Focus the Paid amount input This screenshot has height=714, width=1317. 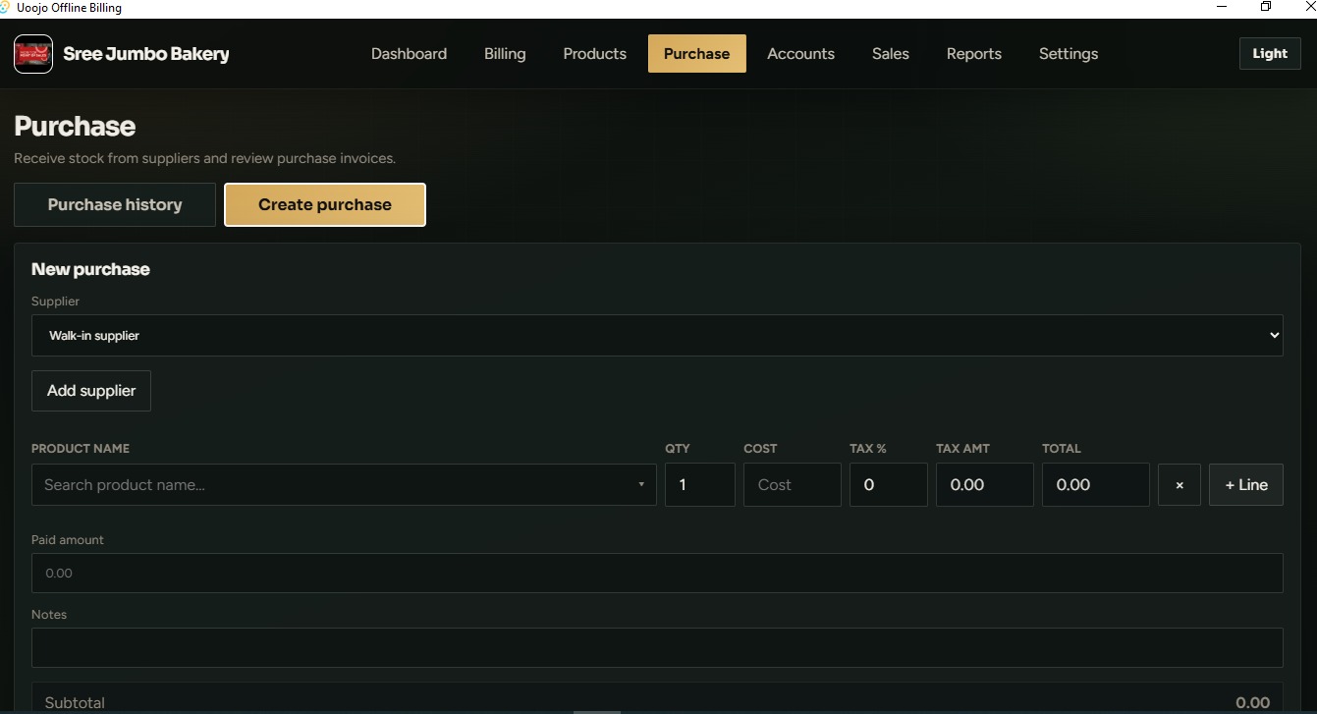coord(657,573)
